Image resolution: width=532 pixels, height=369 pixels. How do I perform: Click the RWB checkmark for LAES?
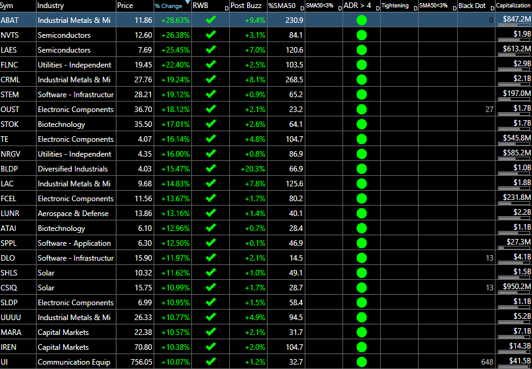pyautogui.click(x=211, y=50)
